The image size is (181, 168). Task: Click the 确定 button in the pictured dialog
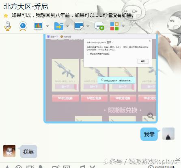[x=143, y=61]
